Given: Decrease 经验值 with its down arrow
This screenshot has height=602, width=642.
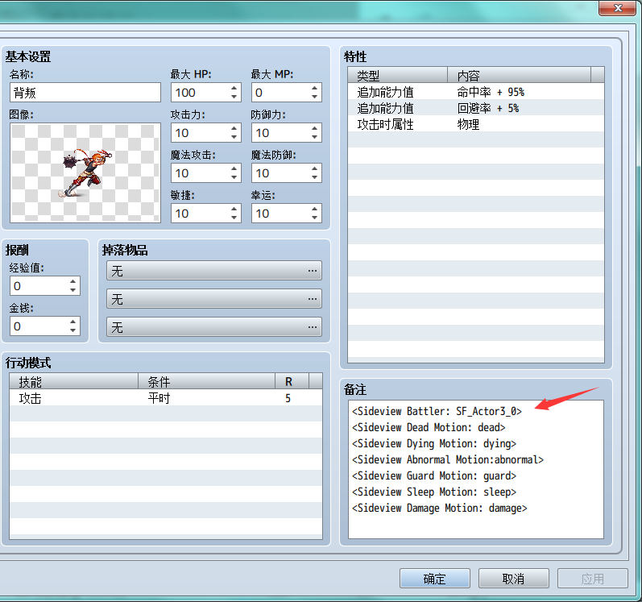Looking at the screenshot, I should (x=72, y=290).
